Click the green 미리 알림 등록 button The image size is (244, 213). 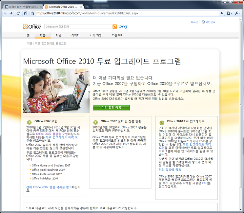pos(111,107)
